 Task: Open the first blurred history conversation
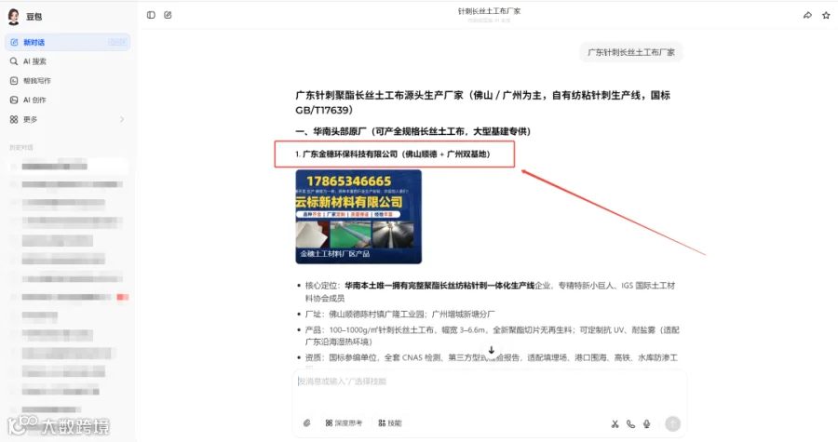[x=67, y=167]
